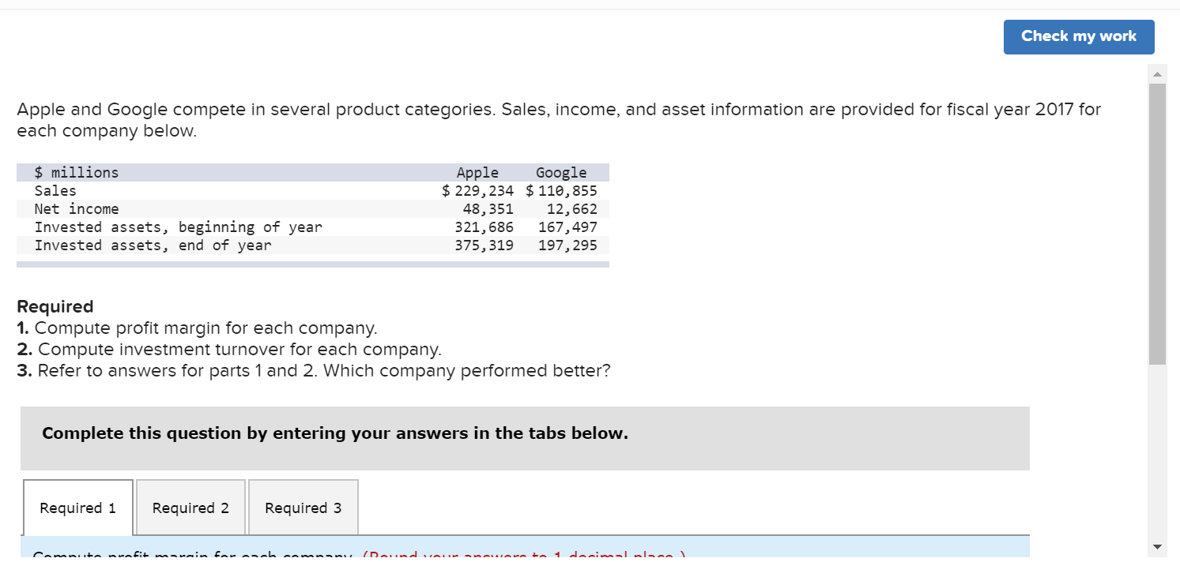Click Apple's sales value 229,234
This screenshot has height=562, width=1180.
pos(484,190)
